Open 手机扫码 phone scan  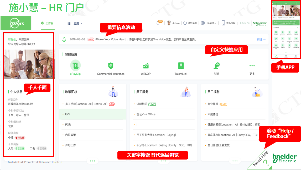tap(228, 23)
